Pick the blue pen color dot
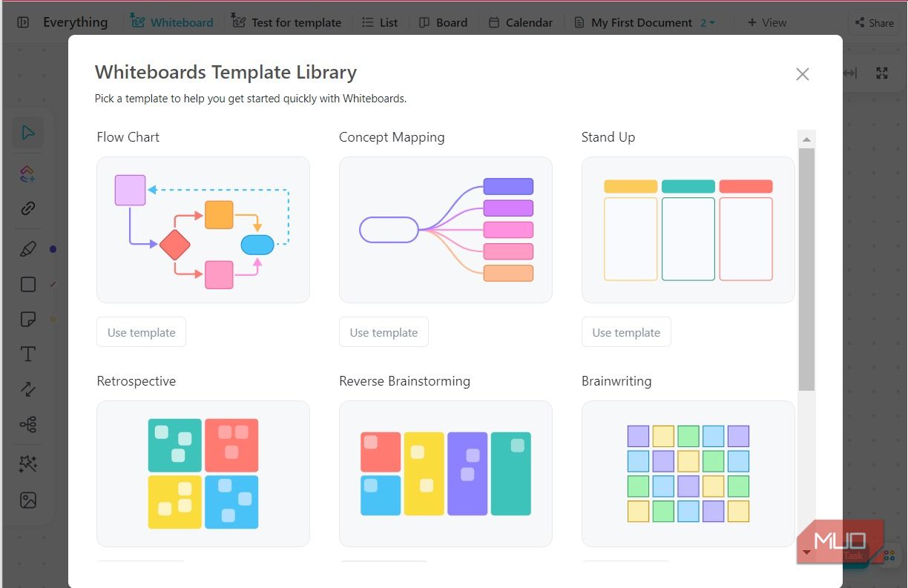 [x=53, y=249]
